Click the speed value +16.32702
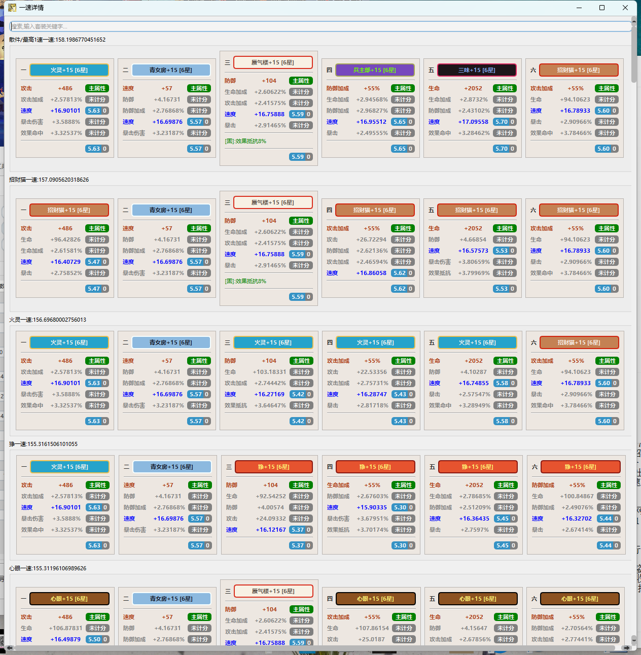This screenshot has height=655, width=641. click(x=577, y=519)
